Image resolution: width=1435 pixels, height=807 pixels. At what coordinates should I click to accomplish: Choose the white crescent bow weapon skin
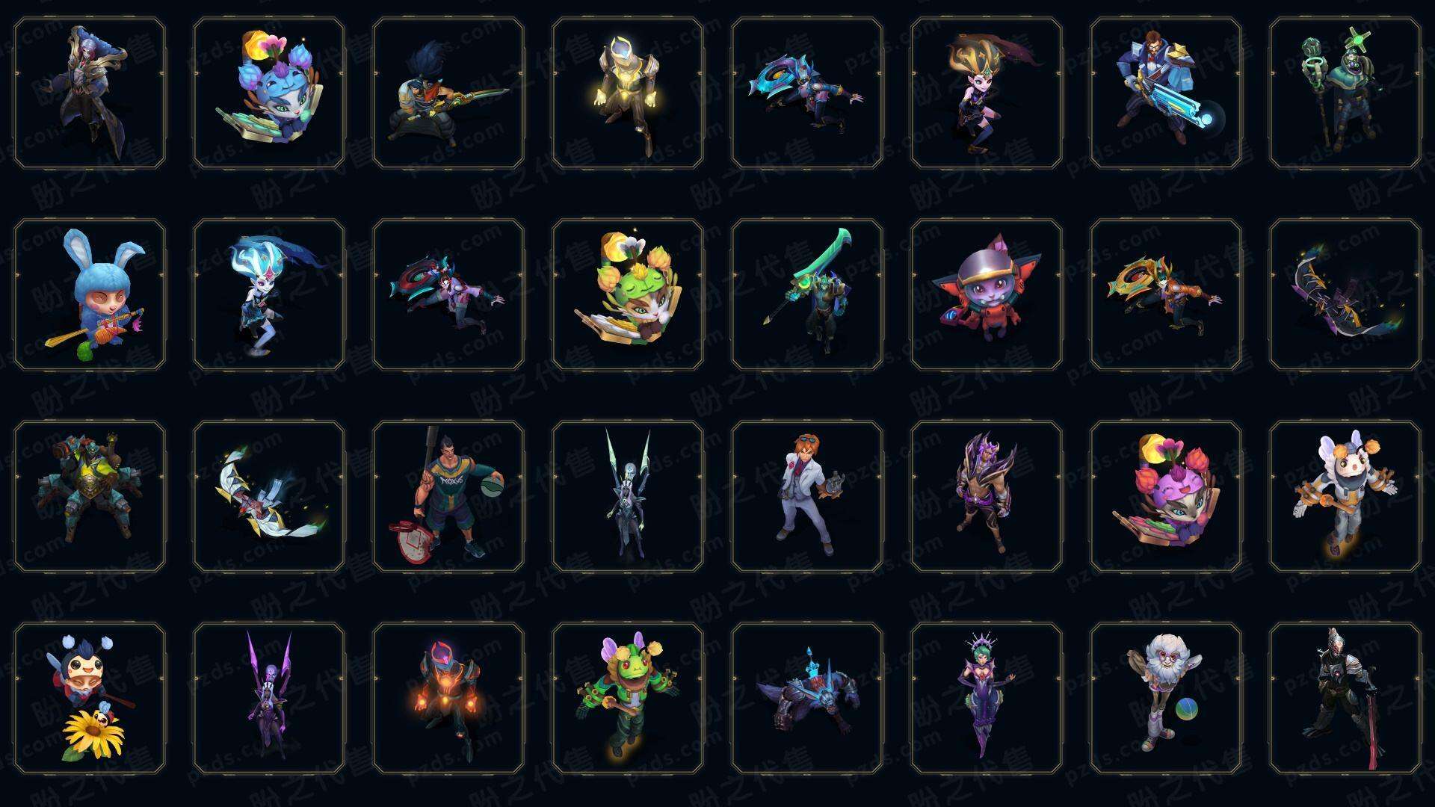pos(269,496)
